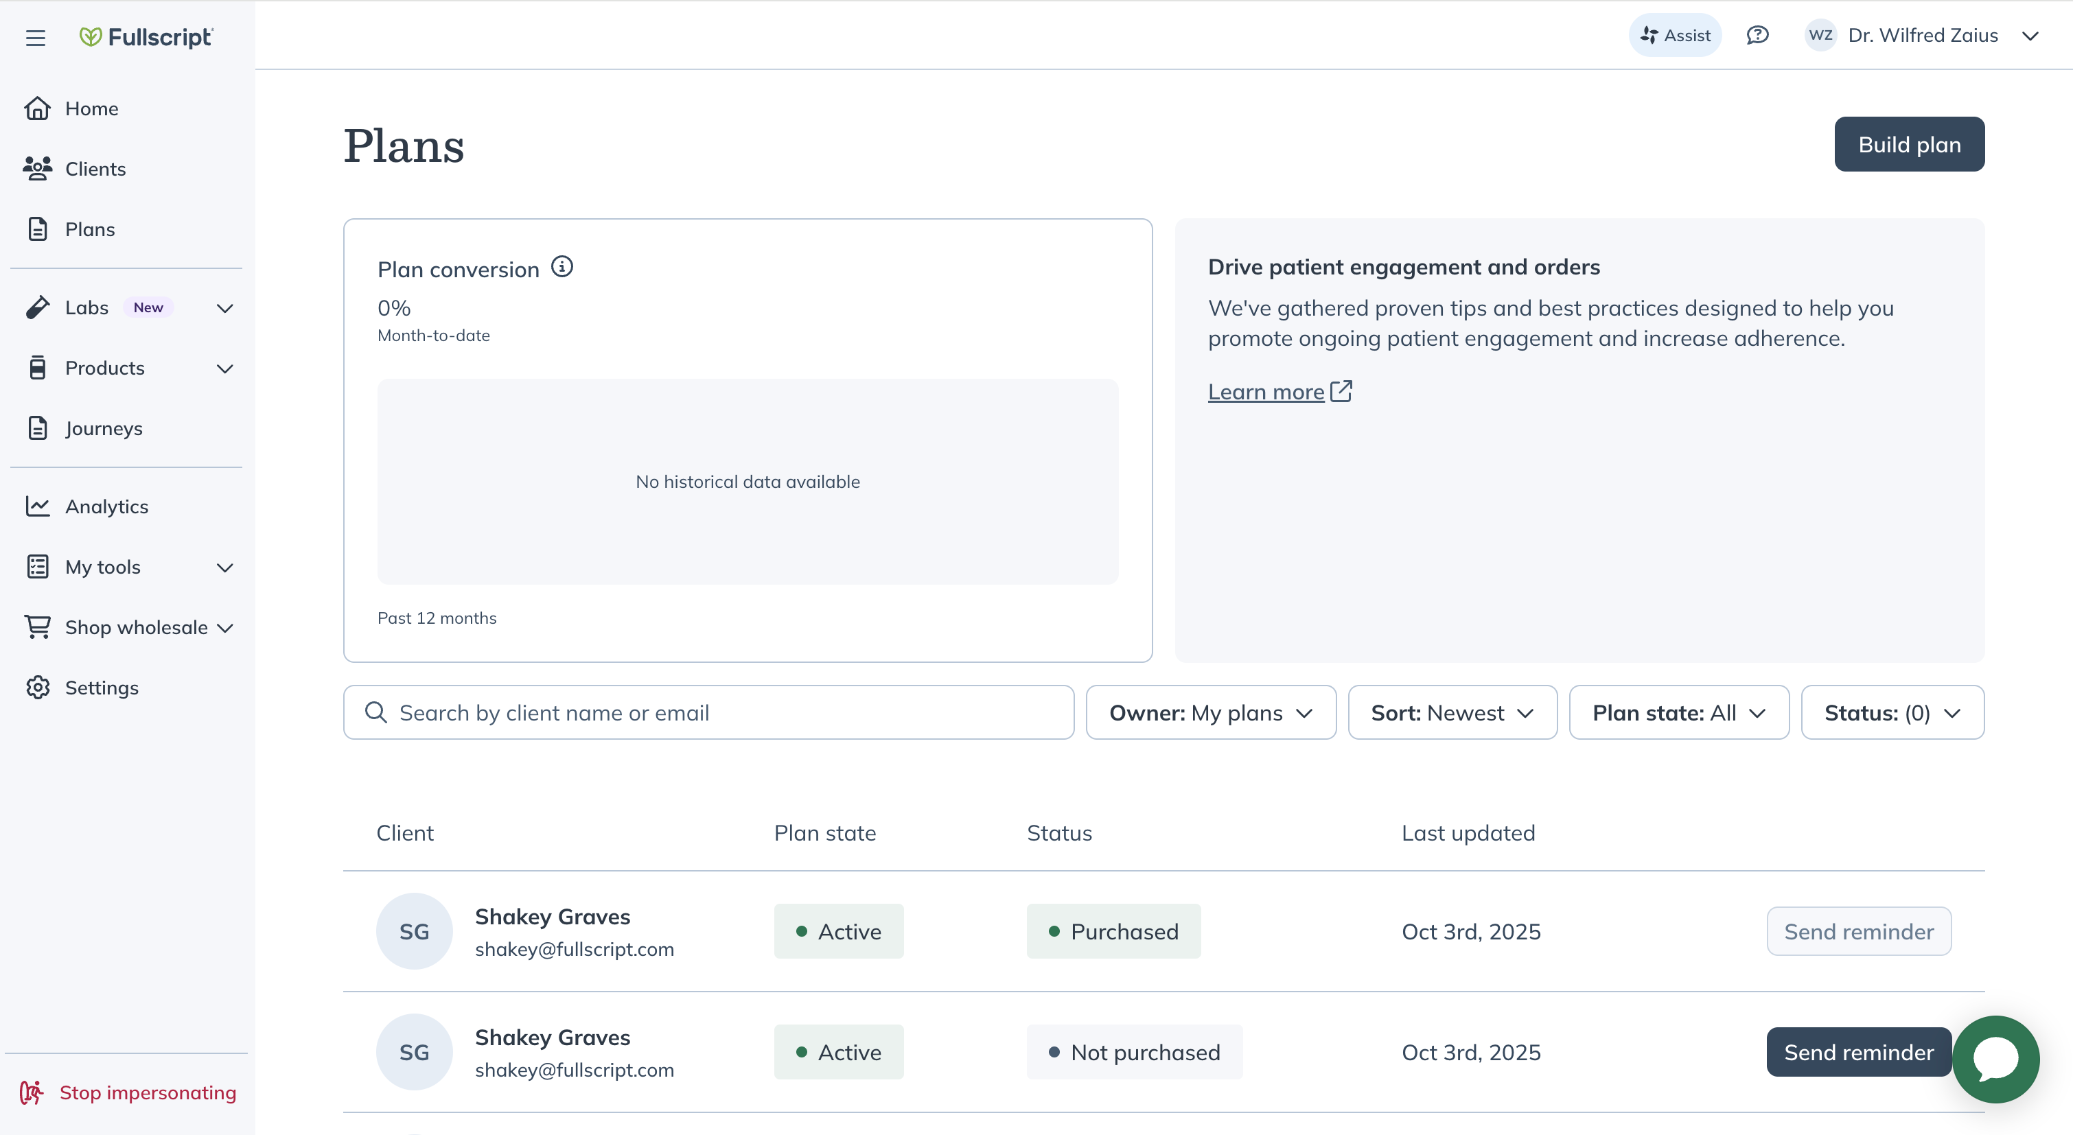Click the Assist toggle in the header
Image resolution: width=2073 pixels, height=1135 pixels.
[x=1675, y=34]
